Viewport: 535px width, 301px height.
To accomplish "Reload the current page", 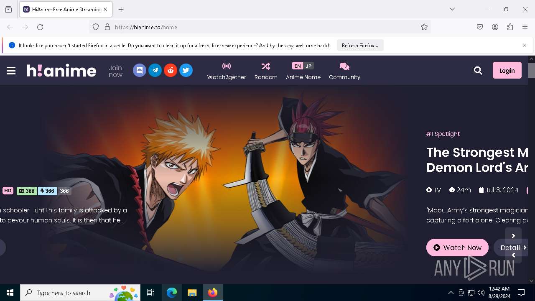I will [40, 27].
